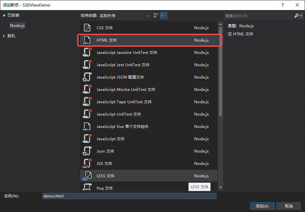This screenshot has width=305, height=212.
Task: Select JavaScript Mocha UnitTest 文件 name
Action: coord(126,89)
